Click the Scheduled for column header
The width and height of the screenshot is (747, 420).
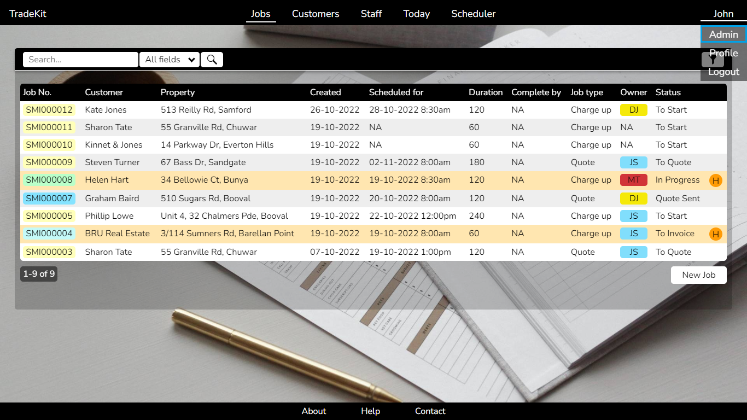(x=396, y=92)
